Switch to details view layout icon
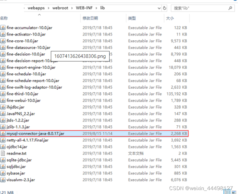Viewport: 238px width, 194px height. [227, 192]
